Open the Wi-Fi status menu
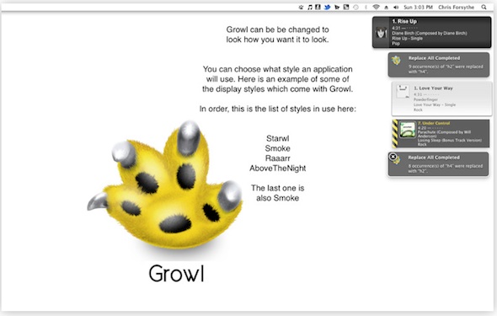The image size is (497, 316). 376,7
